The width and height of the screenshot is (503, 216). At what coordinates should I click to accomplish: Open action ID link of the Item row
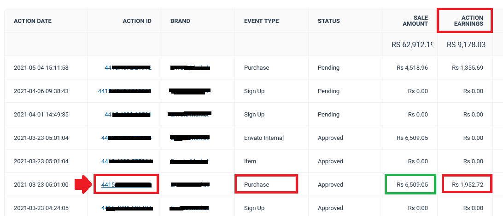(127, 161)
